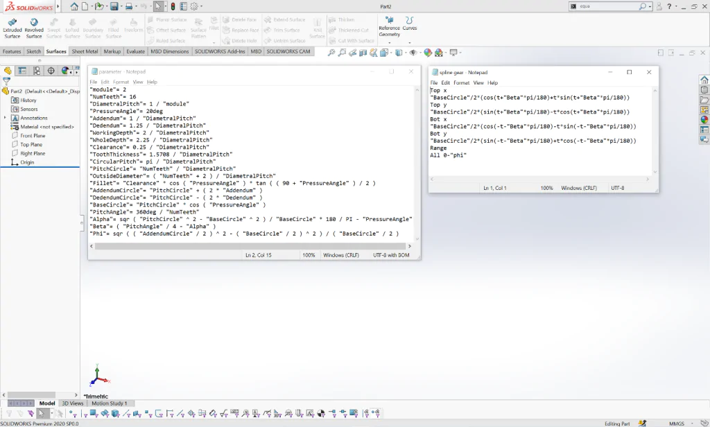Open the 3D Views tab
This screenshot has height=427, width=710.
click(72, 403)
